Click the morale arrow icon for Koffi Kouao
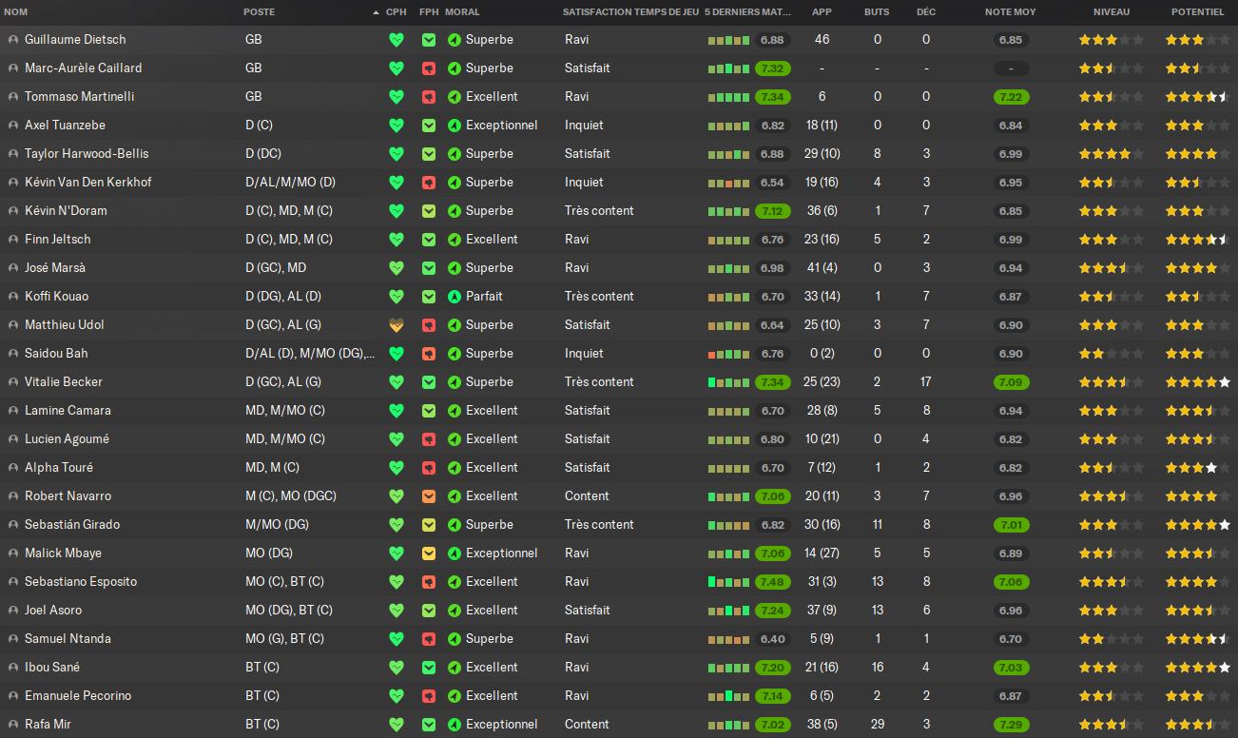The width and height of the screenshot is (1238, 738). pyautogui.click(x=454, y=297)
